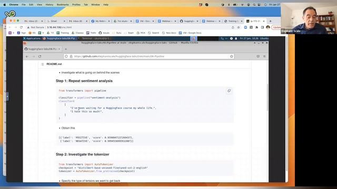Bookmark page with Firefox star icon
Viewport: 337px width, 189px height.
(x=232, y=56)
